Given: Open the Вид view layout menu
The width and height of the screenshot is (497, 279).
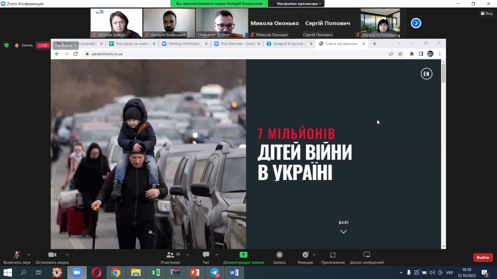Looking at the screenshot, I should [x=487, y=13].
